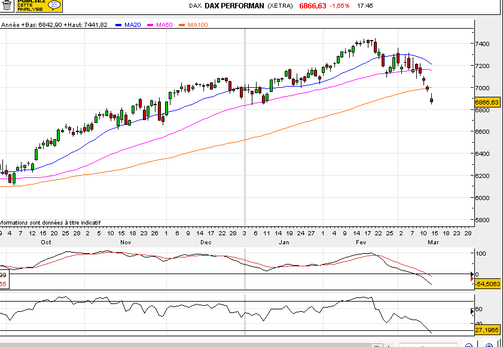Click the Mar month label

pos(433,242)
